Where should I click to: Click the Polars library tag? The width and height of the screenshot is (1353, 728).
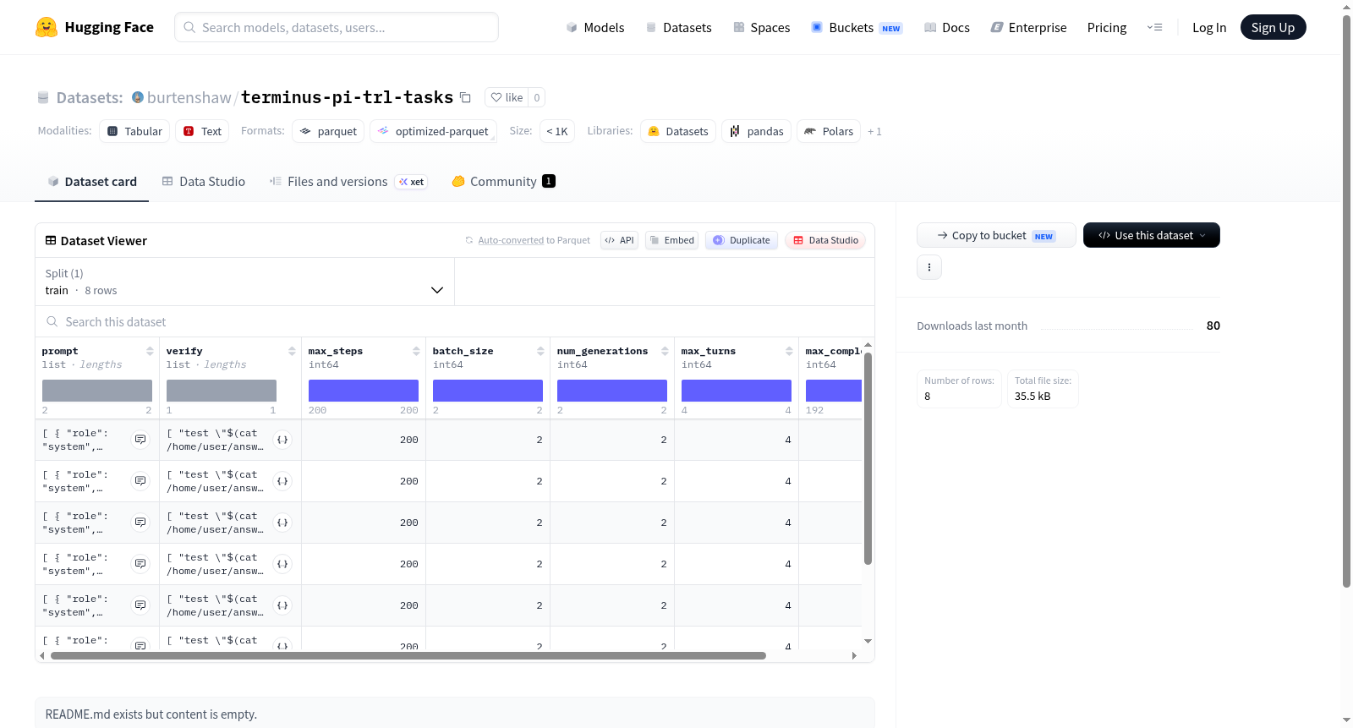pos(829,131)
